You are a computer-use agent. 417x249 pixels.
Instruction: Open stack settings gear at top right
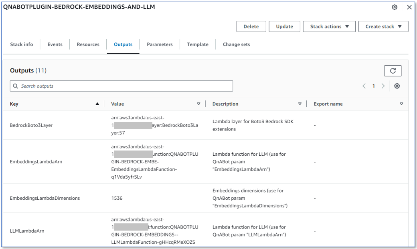(x=395, y=7)
